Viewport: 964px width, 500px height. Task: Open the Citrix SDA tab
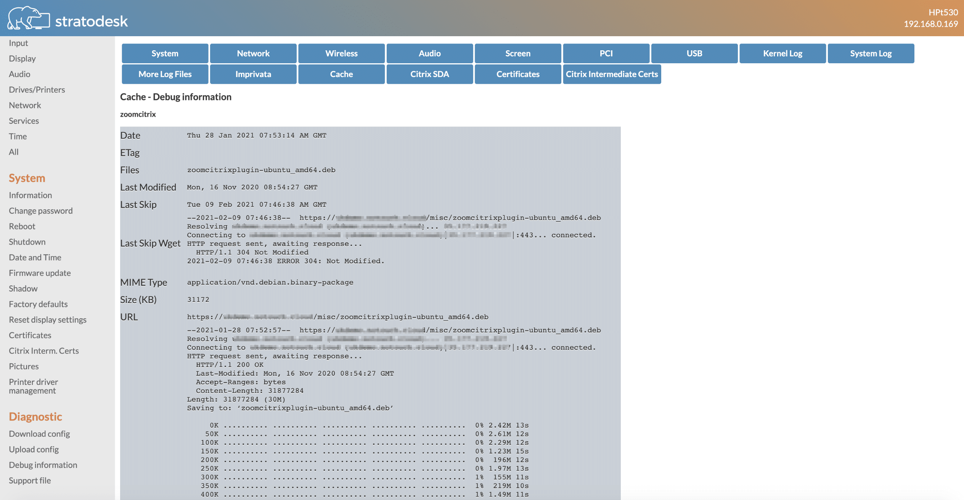pyautogui.click(x=430, y=74)
